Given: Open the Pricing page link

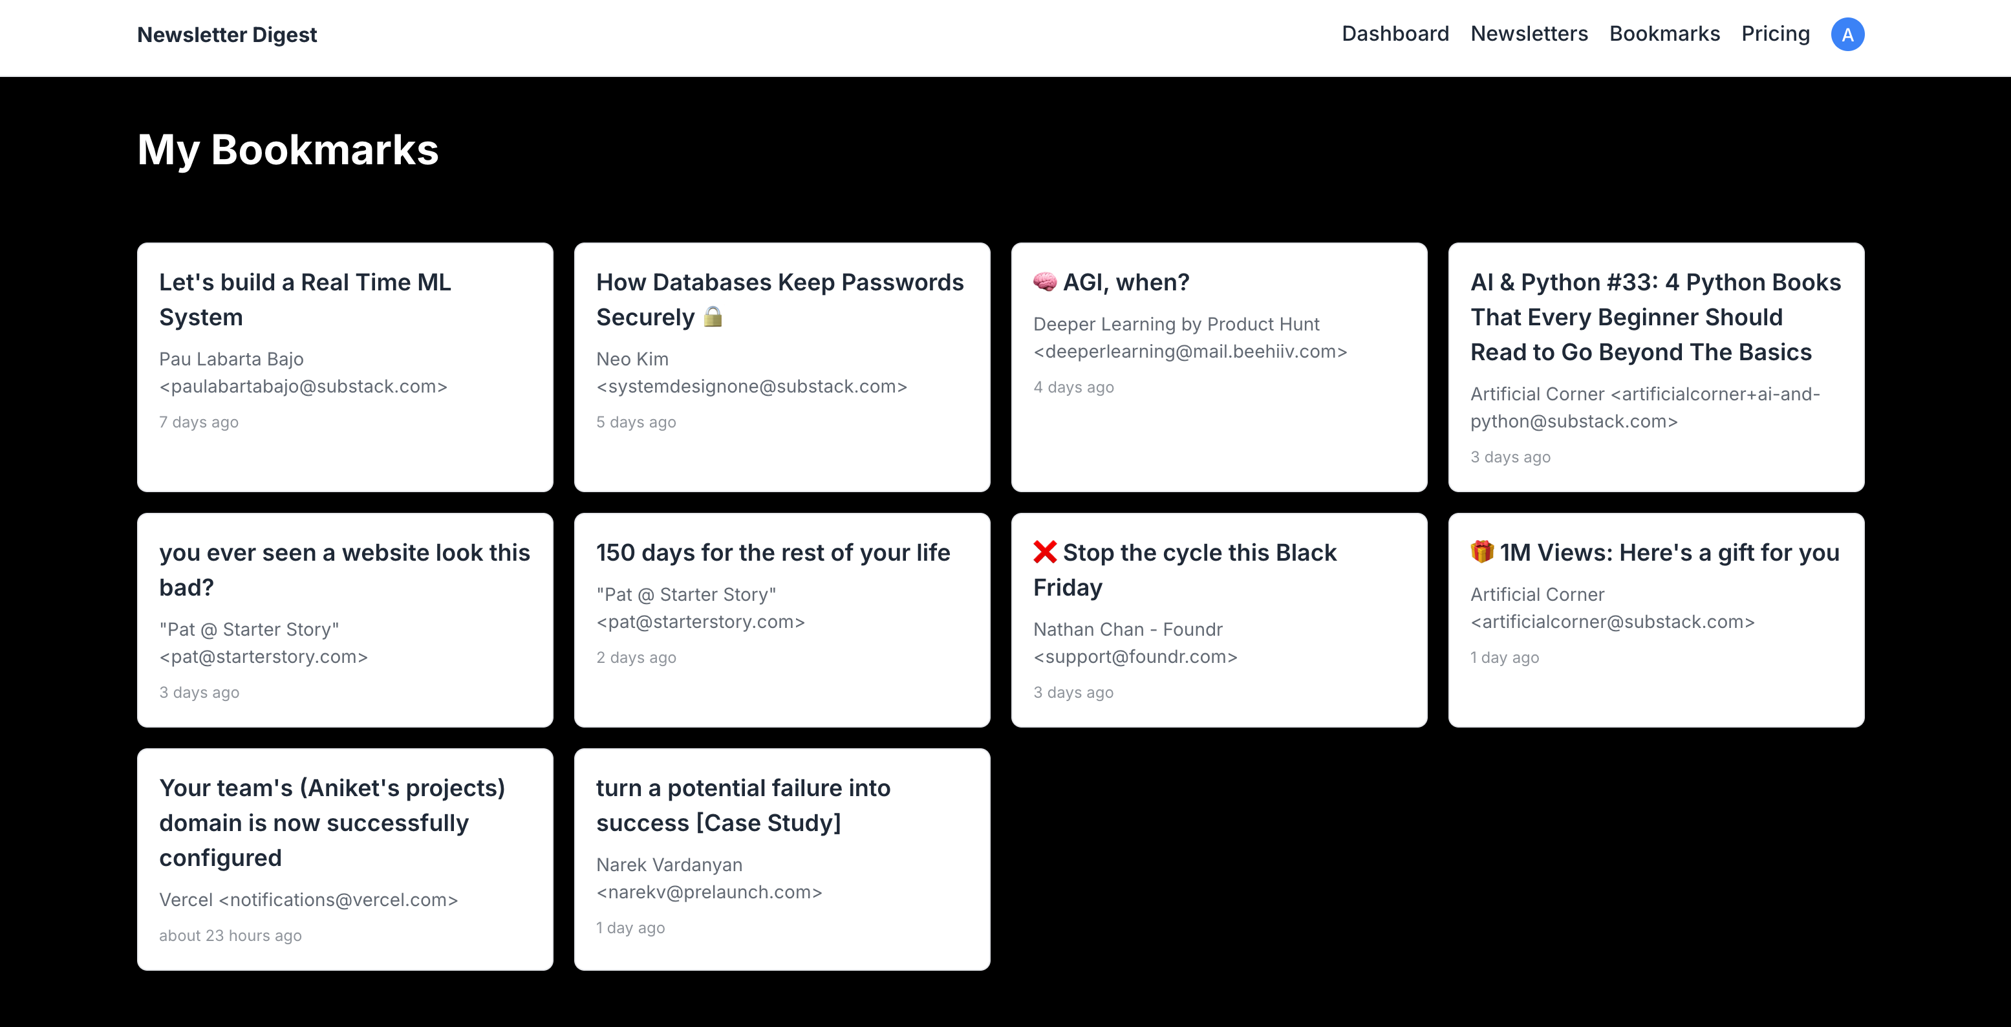Looking at the screenshot, I should [x=1775, y=34].
